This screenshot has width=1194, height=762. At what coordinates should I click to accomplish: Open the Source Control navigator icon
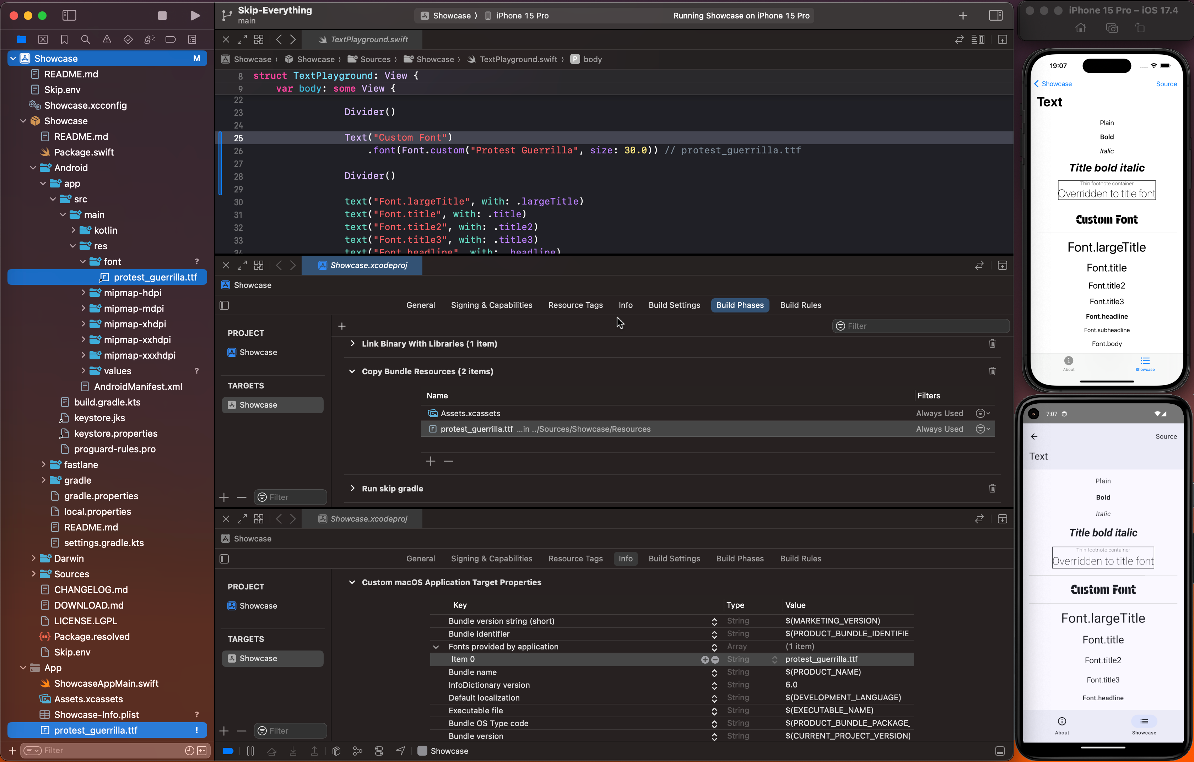coord(43,40)
